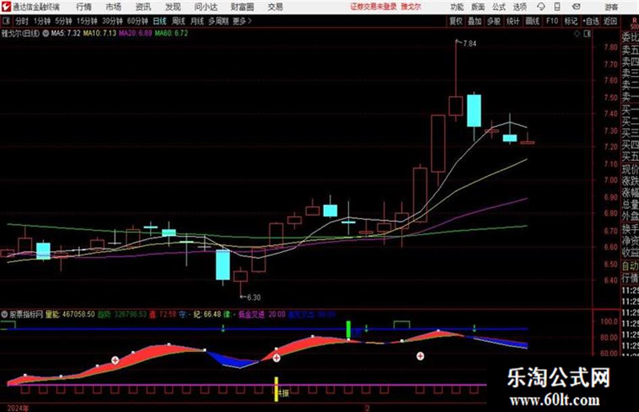Click the 游客 user account label
639x412 pixels.
click(x=611, y=7)
